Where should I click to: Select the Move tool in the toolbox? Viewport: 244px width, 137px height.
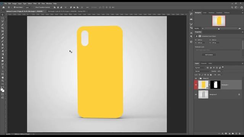[x=3, y=15]
